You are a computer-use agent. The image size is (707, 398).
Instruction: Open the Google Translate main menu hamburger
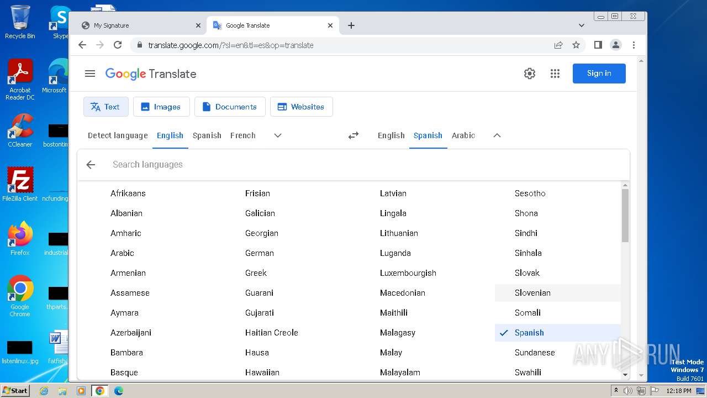coord(90,74)
